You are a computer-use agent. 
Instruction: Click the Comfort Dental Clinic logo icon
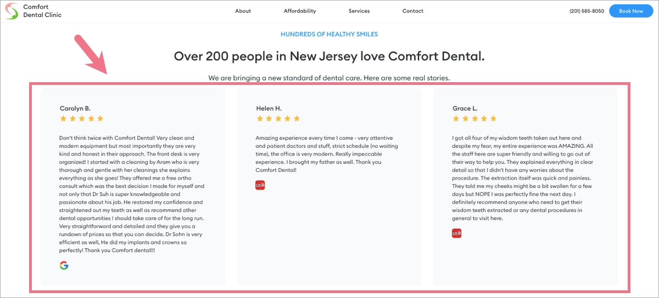[x=12, y=11]
